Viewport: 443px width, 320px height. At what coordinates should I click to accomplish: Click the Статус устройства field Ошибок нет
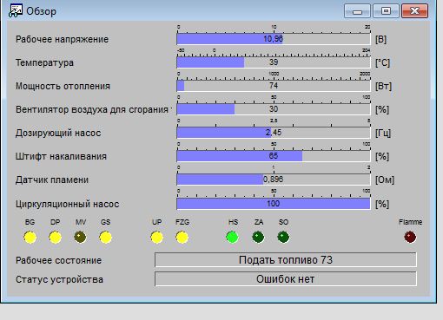click(x=286, y=279)
